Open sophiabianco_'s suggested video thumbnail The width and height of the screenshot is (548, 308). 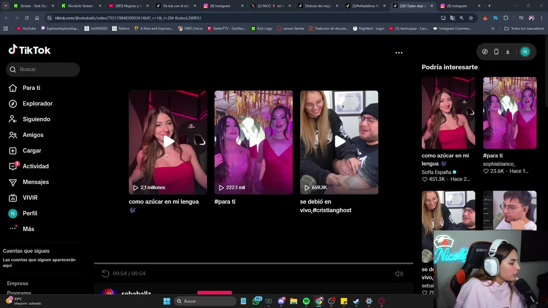click(x=509, y=113)
